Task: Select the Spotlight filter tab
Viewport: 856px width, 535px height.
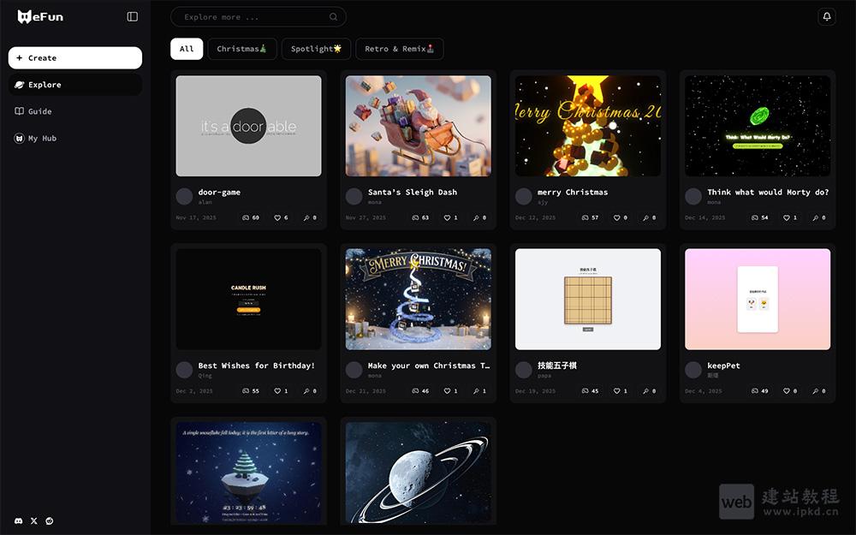Action: point(316,49)
